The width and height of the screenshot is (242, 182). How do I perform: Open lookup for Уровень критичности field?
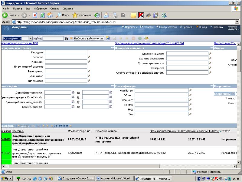point(210,63)
